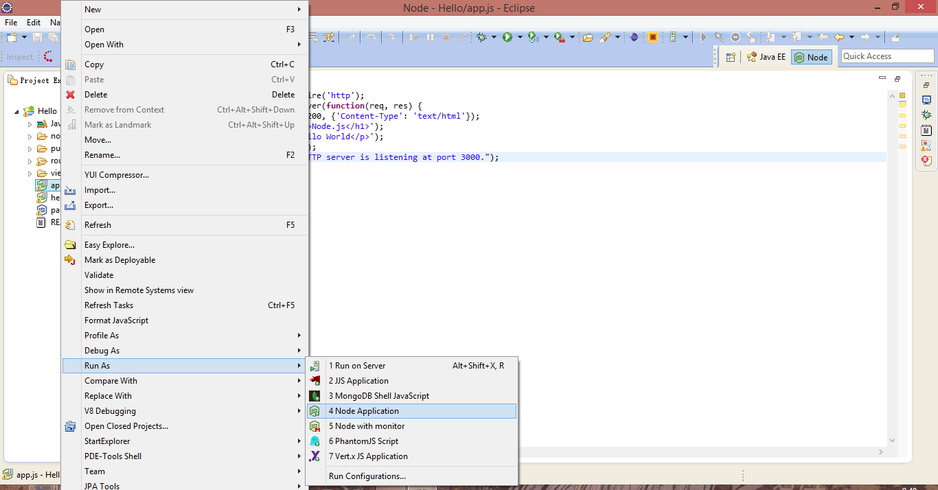
Task: Click the red Delete X icon
Action: click(x=70, y=95)
